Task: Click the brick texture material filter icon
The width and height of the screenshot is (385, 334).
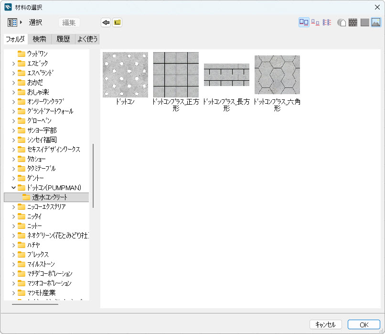Action: [x=353, y=22]
